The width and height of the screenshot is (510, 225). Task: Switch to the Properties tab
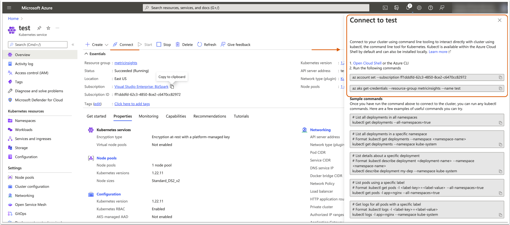pyautogui.click(x=123, y=116)
